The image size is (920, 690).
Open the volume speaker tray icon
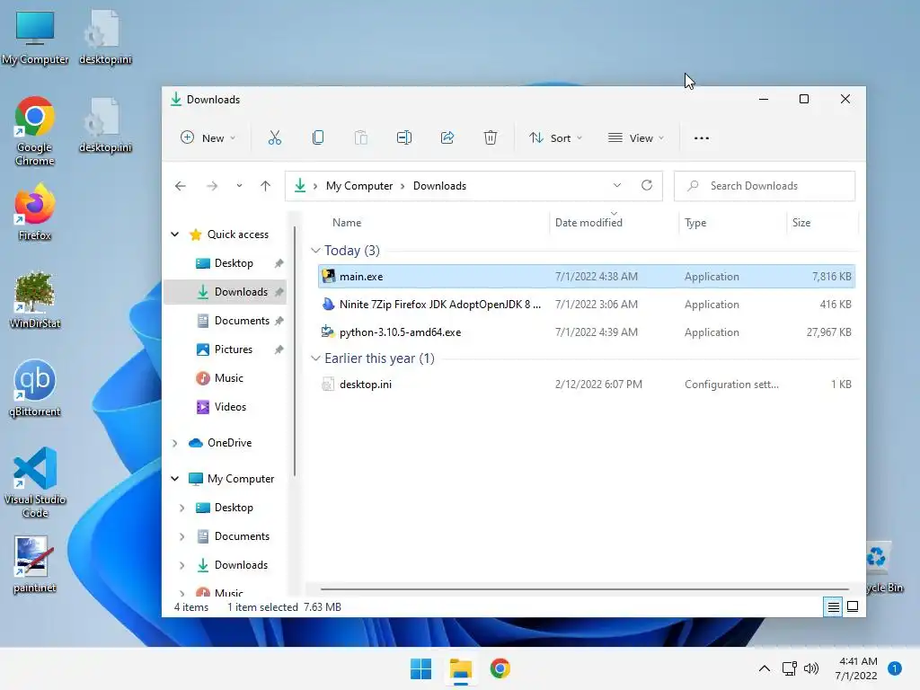tap(811, 668)
